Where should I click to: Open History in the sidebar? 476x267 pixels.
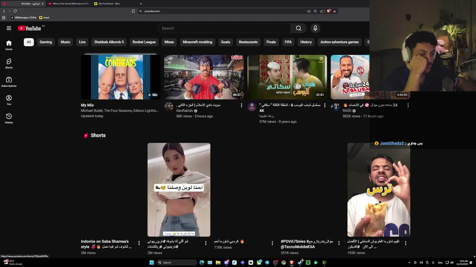9,118
